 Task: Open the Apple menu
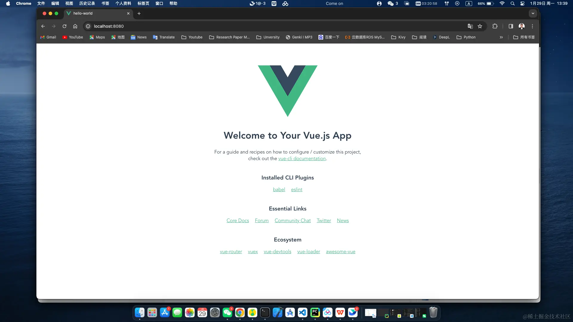[x=8, y=4]
